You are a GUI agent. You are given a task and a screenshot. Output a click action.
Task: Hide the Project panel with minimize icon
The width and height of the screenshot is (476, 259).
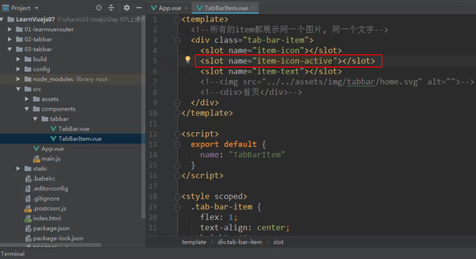tap(139, 8)
